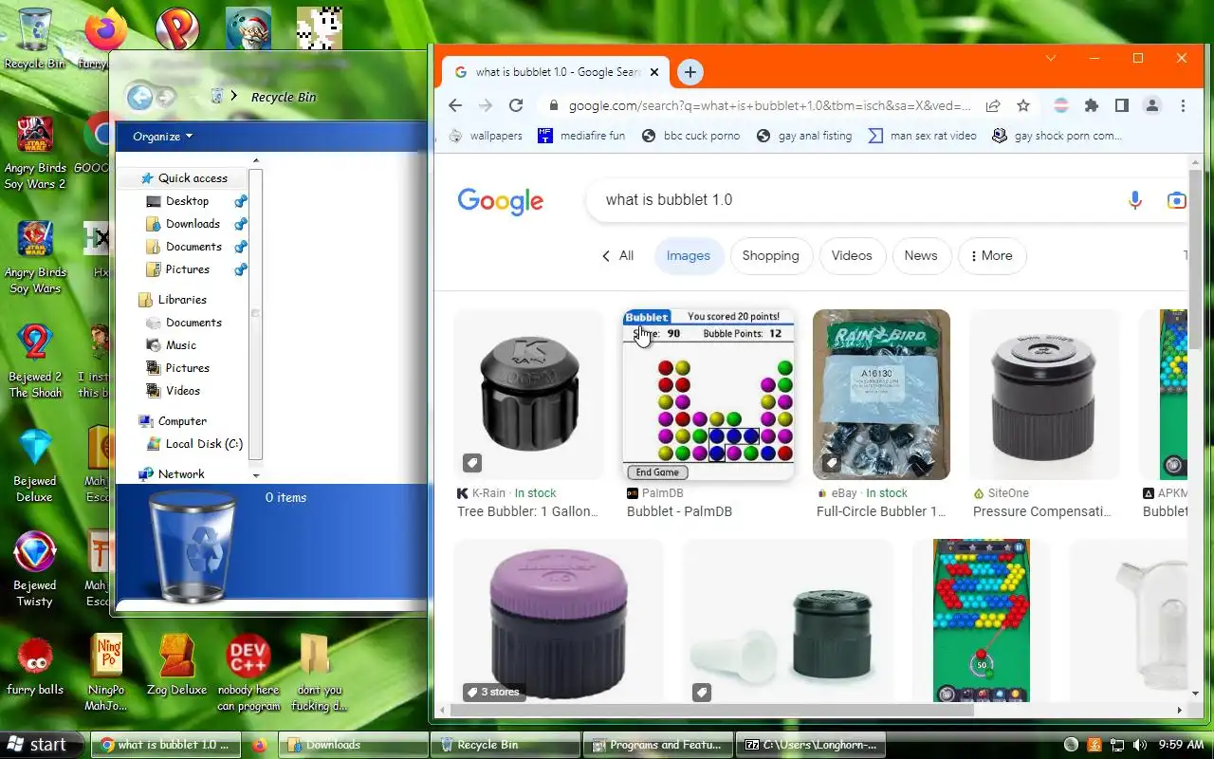Switch to the Downloads window on the taskbar
This screenshot has width=1214, height=759.
(353, 745)
